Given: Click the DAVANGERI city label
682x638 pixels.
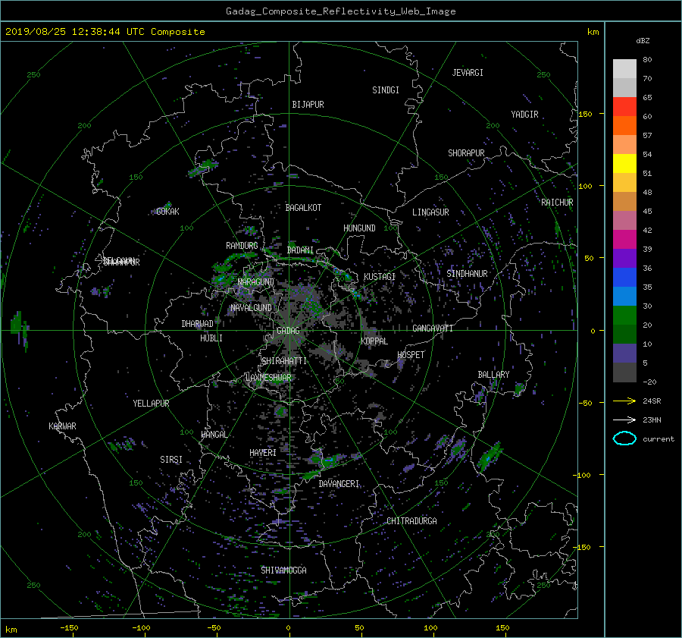Looking at the screenshot, I should point(339,484).
